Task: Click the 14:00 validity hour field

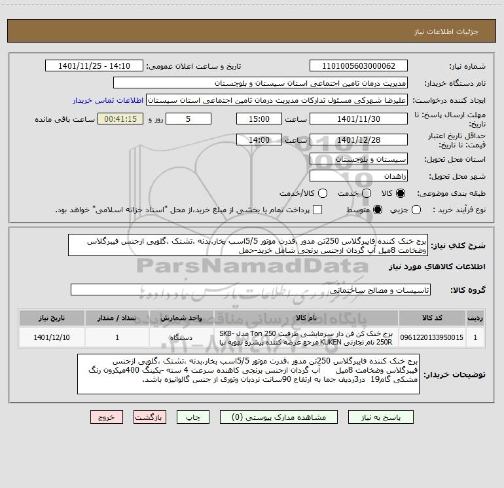Action: click(259, 140)
